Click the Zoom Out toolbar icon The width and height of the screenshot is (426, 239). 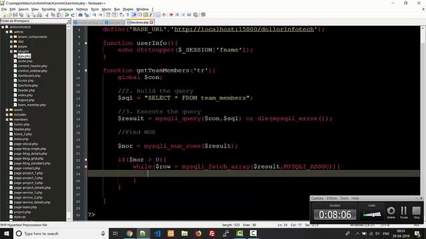(100, 15)
